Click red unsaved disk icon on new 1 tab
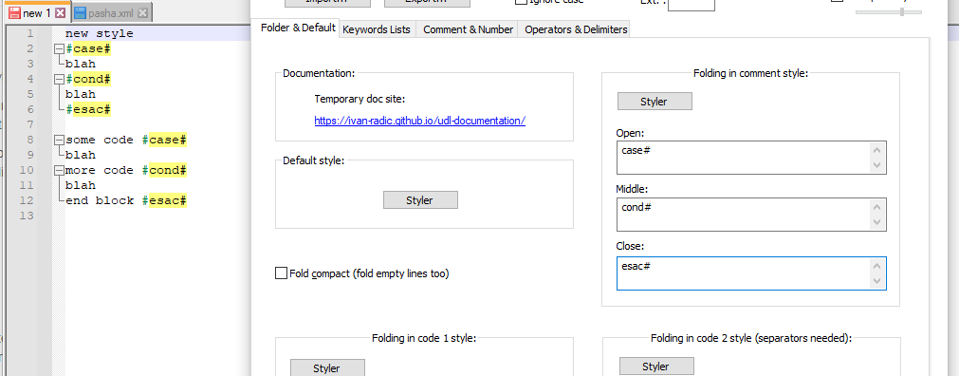 [x=14, y=13]
